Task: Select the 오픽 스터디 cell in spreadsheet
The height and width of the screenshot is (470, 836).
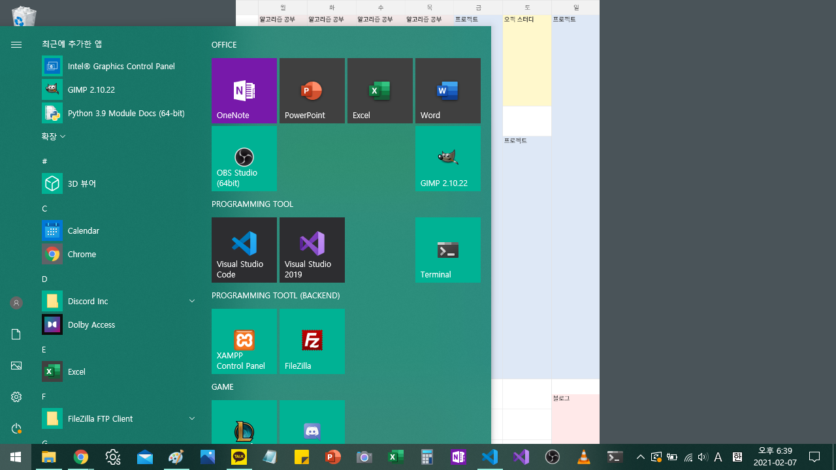Action: pyautogui.click(x=527, y=61)
